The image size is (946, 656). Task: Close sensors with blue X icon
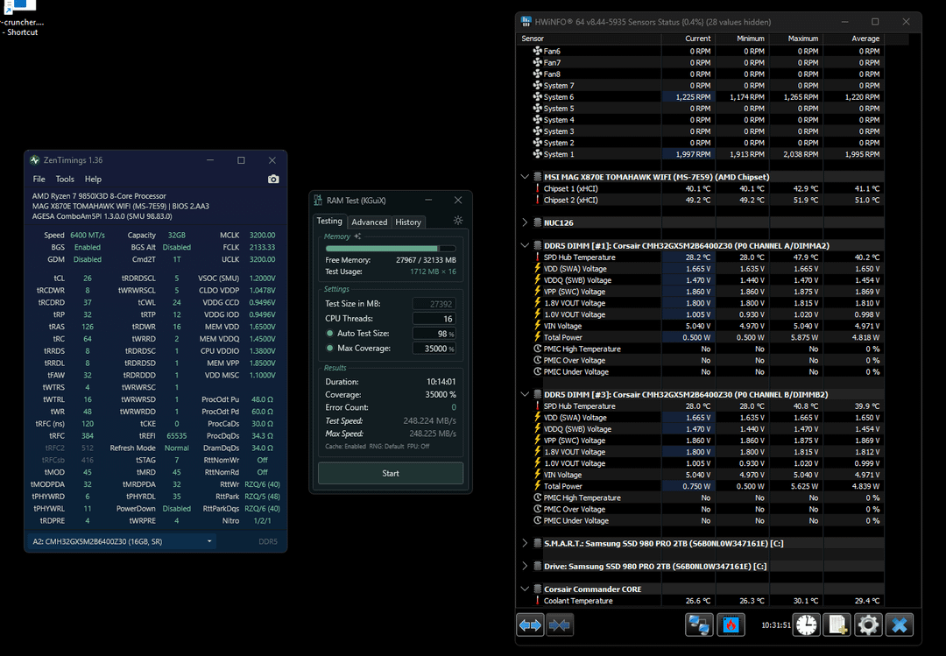[900, 625]
